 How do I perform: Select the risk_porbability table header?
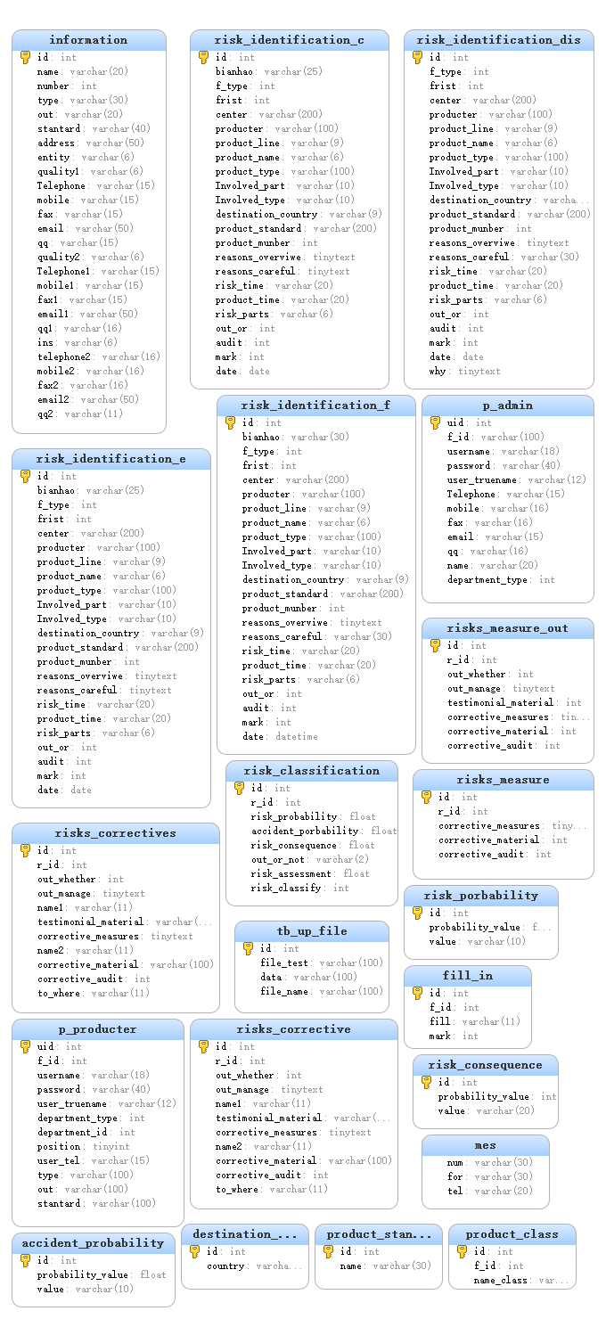481,896
